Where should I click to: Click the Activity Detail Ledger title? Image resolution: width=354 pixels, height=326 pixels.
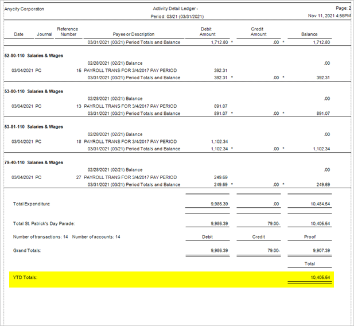click(175, 9)
